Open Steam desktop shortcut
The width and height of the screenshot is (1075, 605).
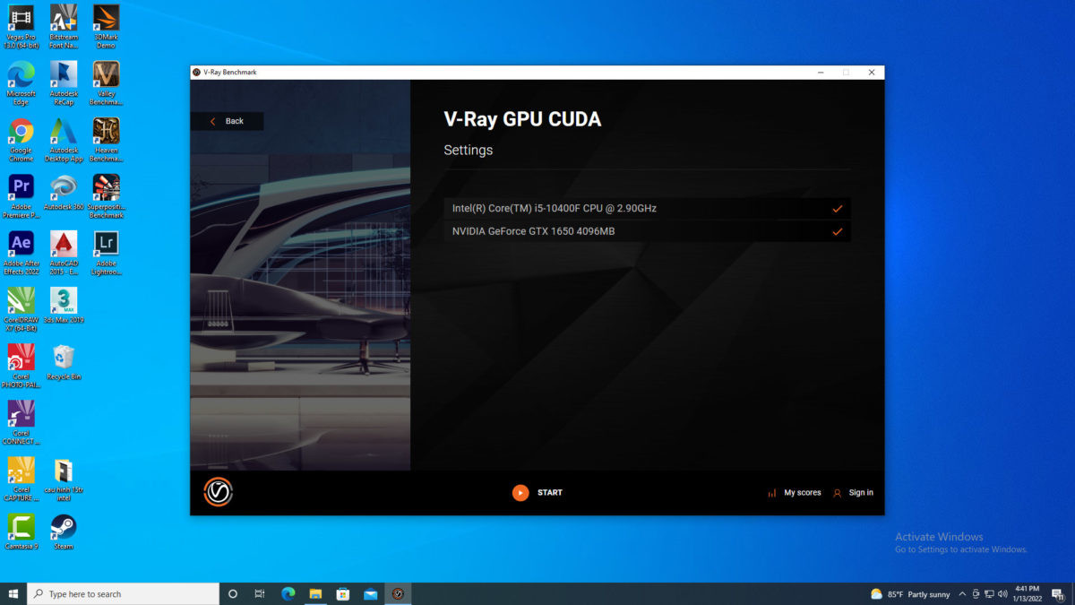pos(63,532)
